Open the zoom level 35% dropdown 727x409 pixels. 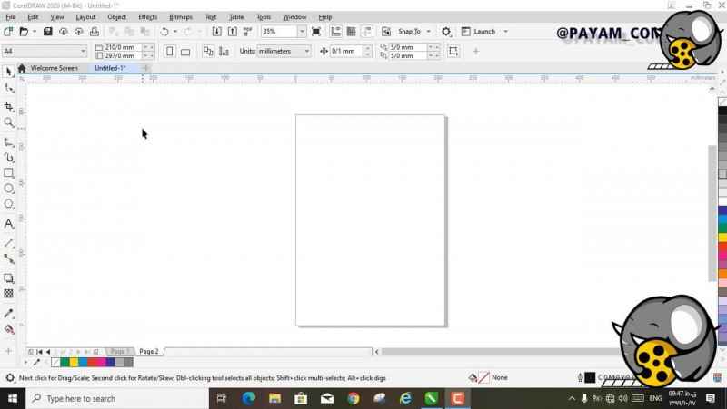pos(303,32)
